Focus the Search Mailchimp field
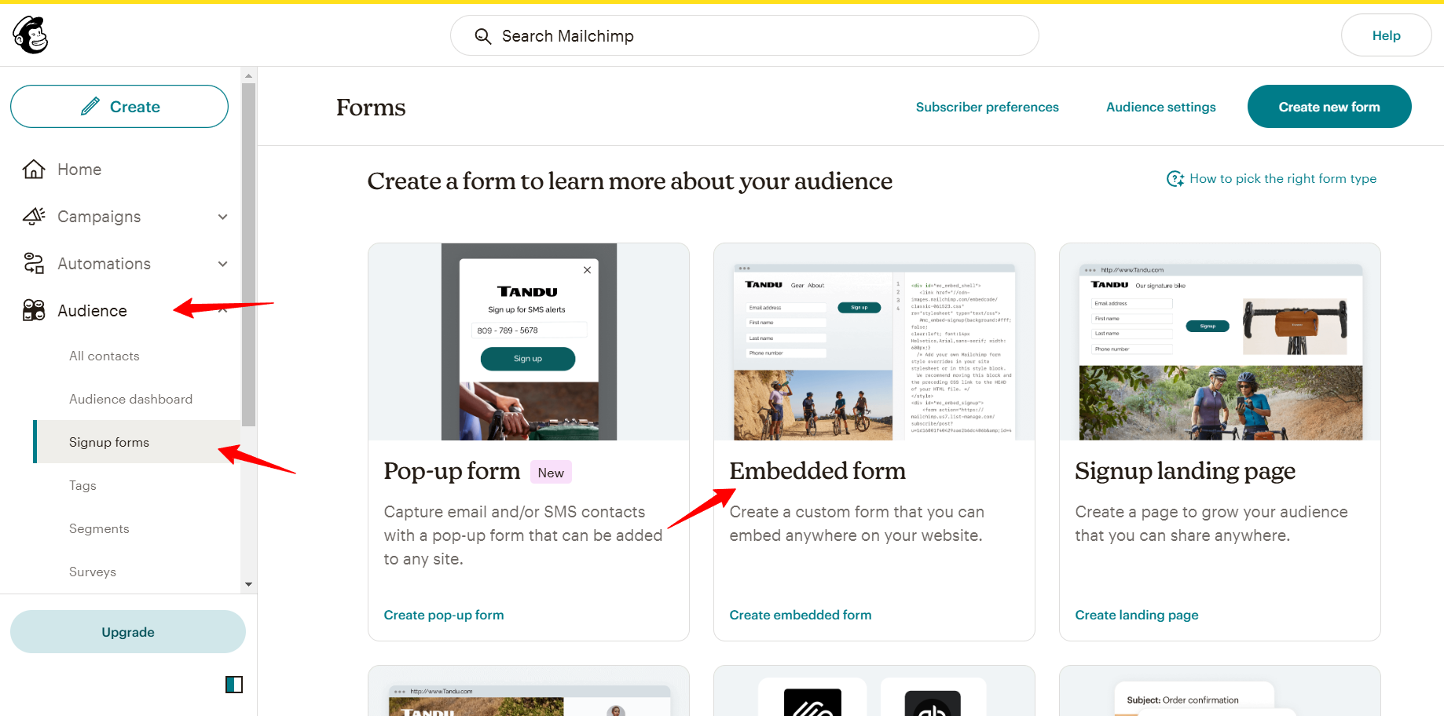1444x716 pixels. click(745, 36)
